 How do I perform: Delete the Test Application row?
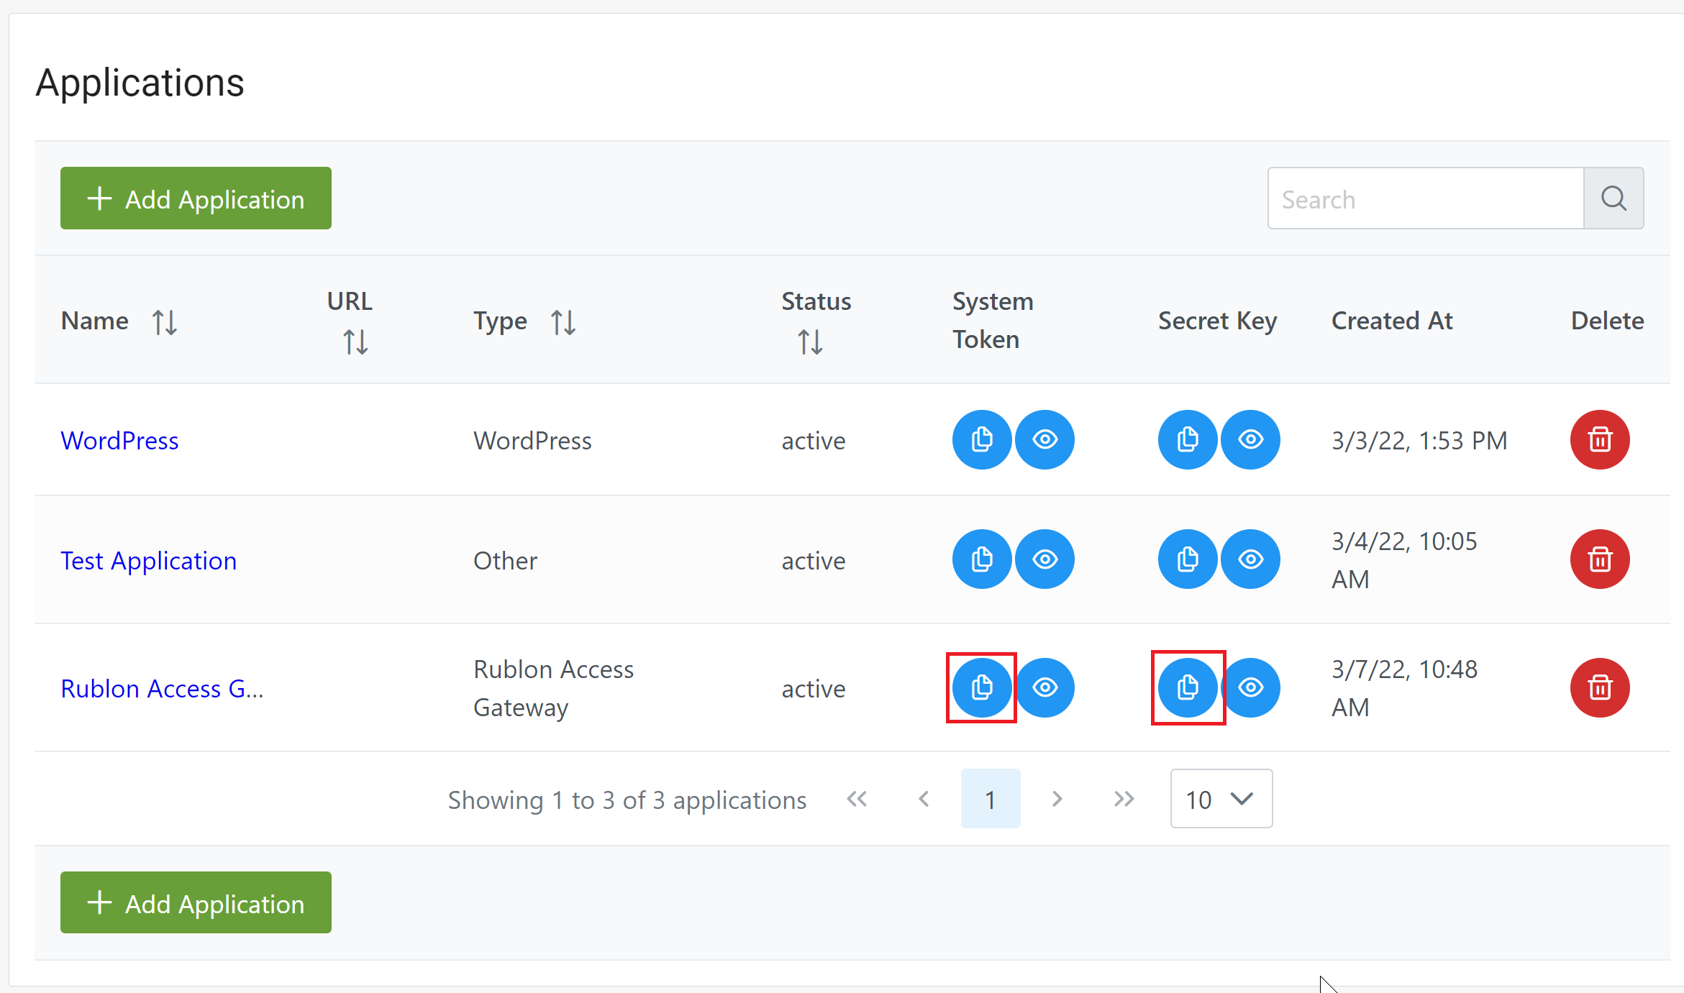click(1599, 559)
